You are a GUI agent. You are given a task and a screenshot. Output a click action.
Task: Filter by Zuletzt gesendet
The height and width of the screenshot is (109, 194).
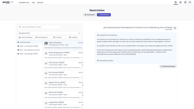(x=41, y=37)
